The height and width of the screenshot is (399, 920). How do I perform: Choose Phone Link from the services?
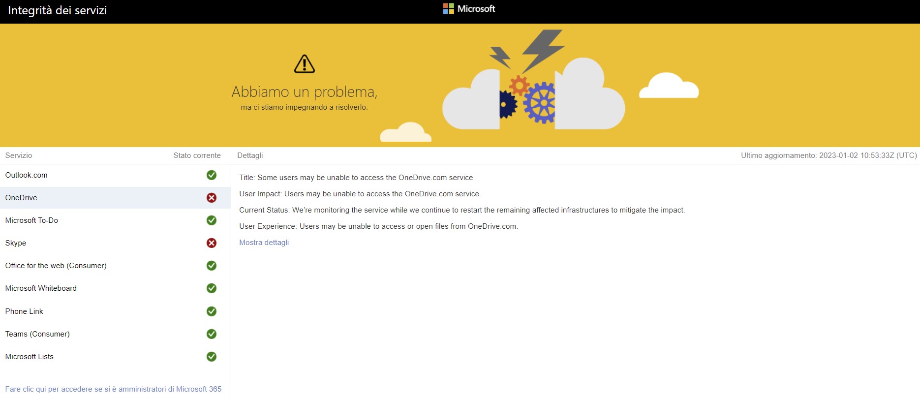click(24, 311)
